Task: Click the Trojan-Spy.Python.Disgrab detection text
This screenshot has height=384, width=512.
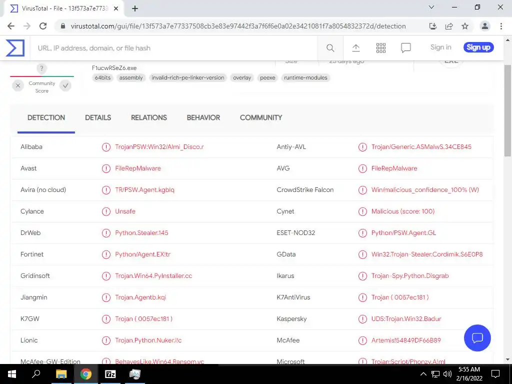Action: (x=410, y=276)
